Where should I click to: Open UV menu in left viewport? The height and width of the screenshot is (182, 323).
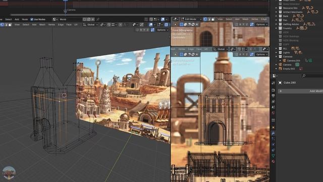76,25
